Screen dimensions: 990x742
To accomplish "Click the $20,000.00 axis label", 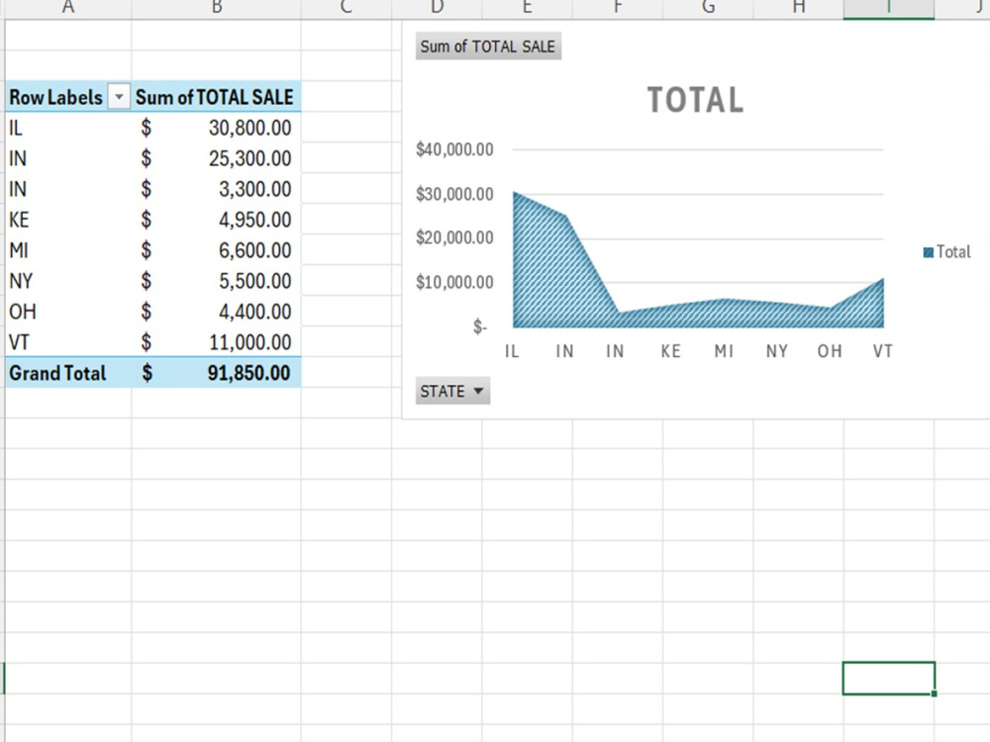I will click(x=454, y=237).
